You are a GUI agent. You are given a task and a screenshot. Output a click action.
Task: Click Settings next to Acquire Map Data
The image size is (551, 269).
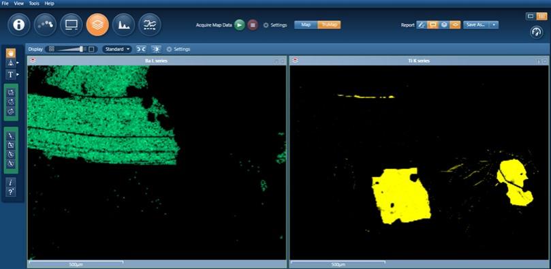coord(275,25)
